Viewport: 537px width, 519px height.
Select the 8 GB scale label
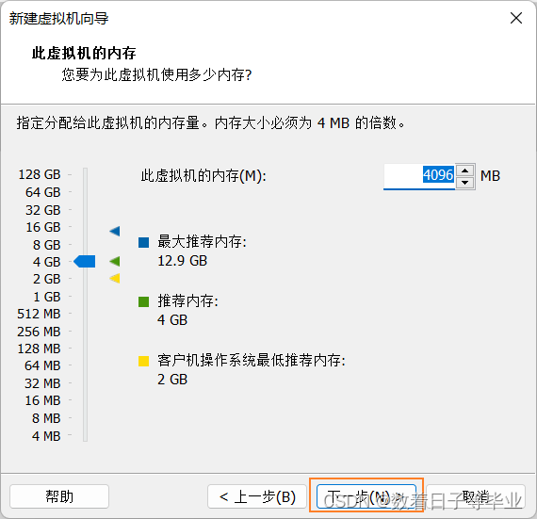click(47, 245)
